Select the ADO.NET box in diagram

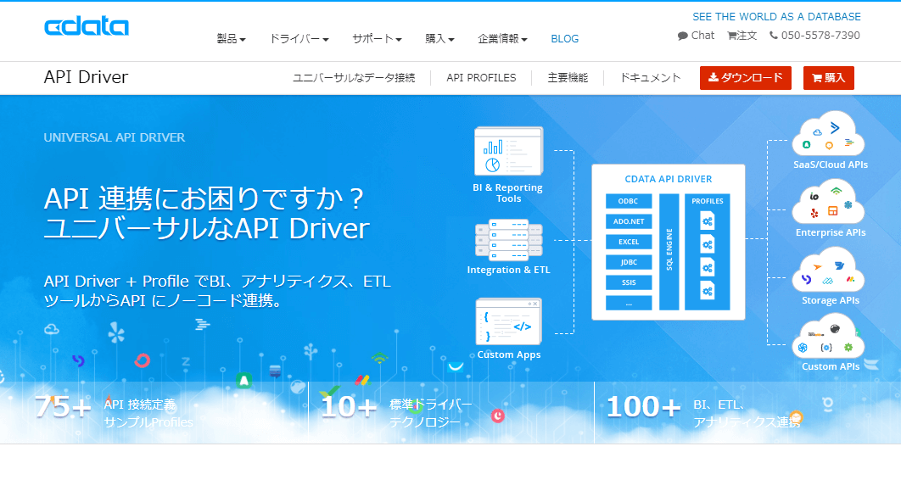629,221
